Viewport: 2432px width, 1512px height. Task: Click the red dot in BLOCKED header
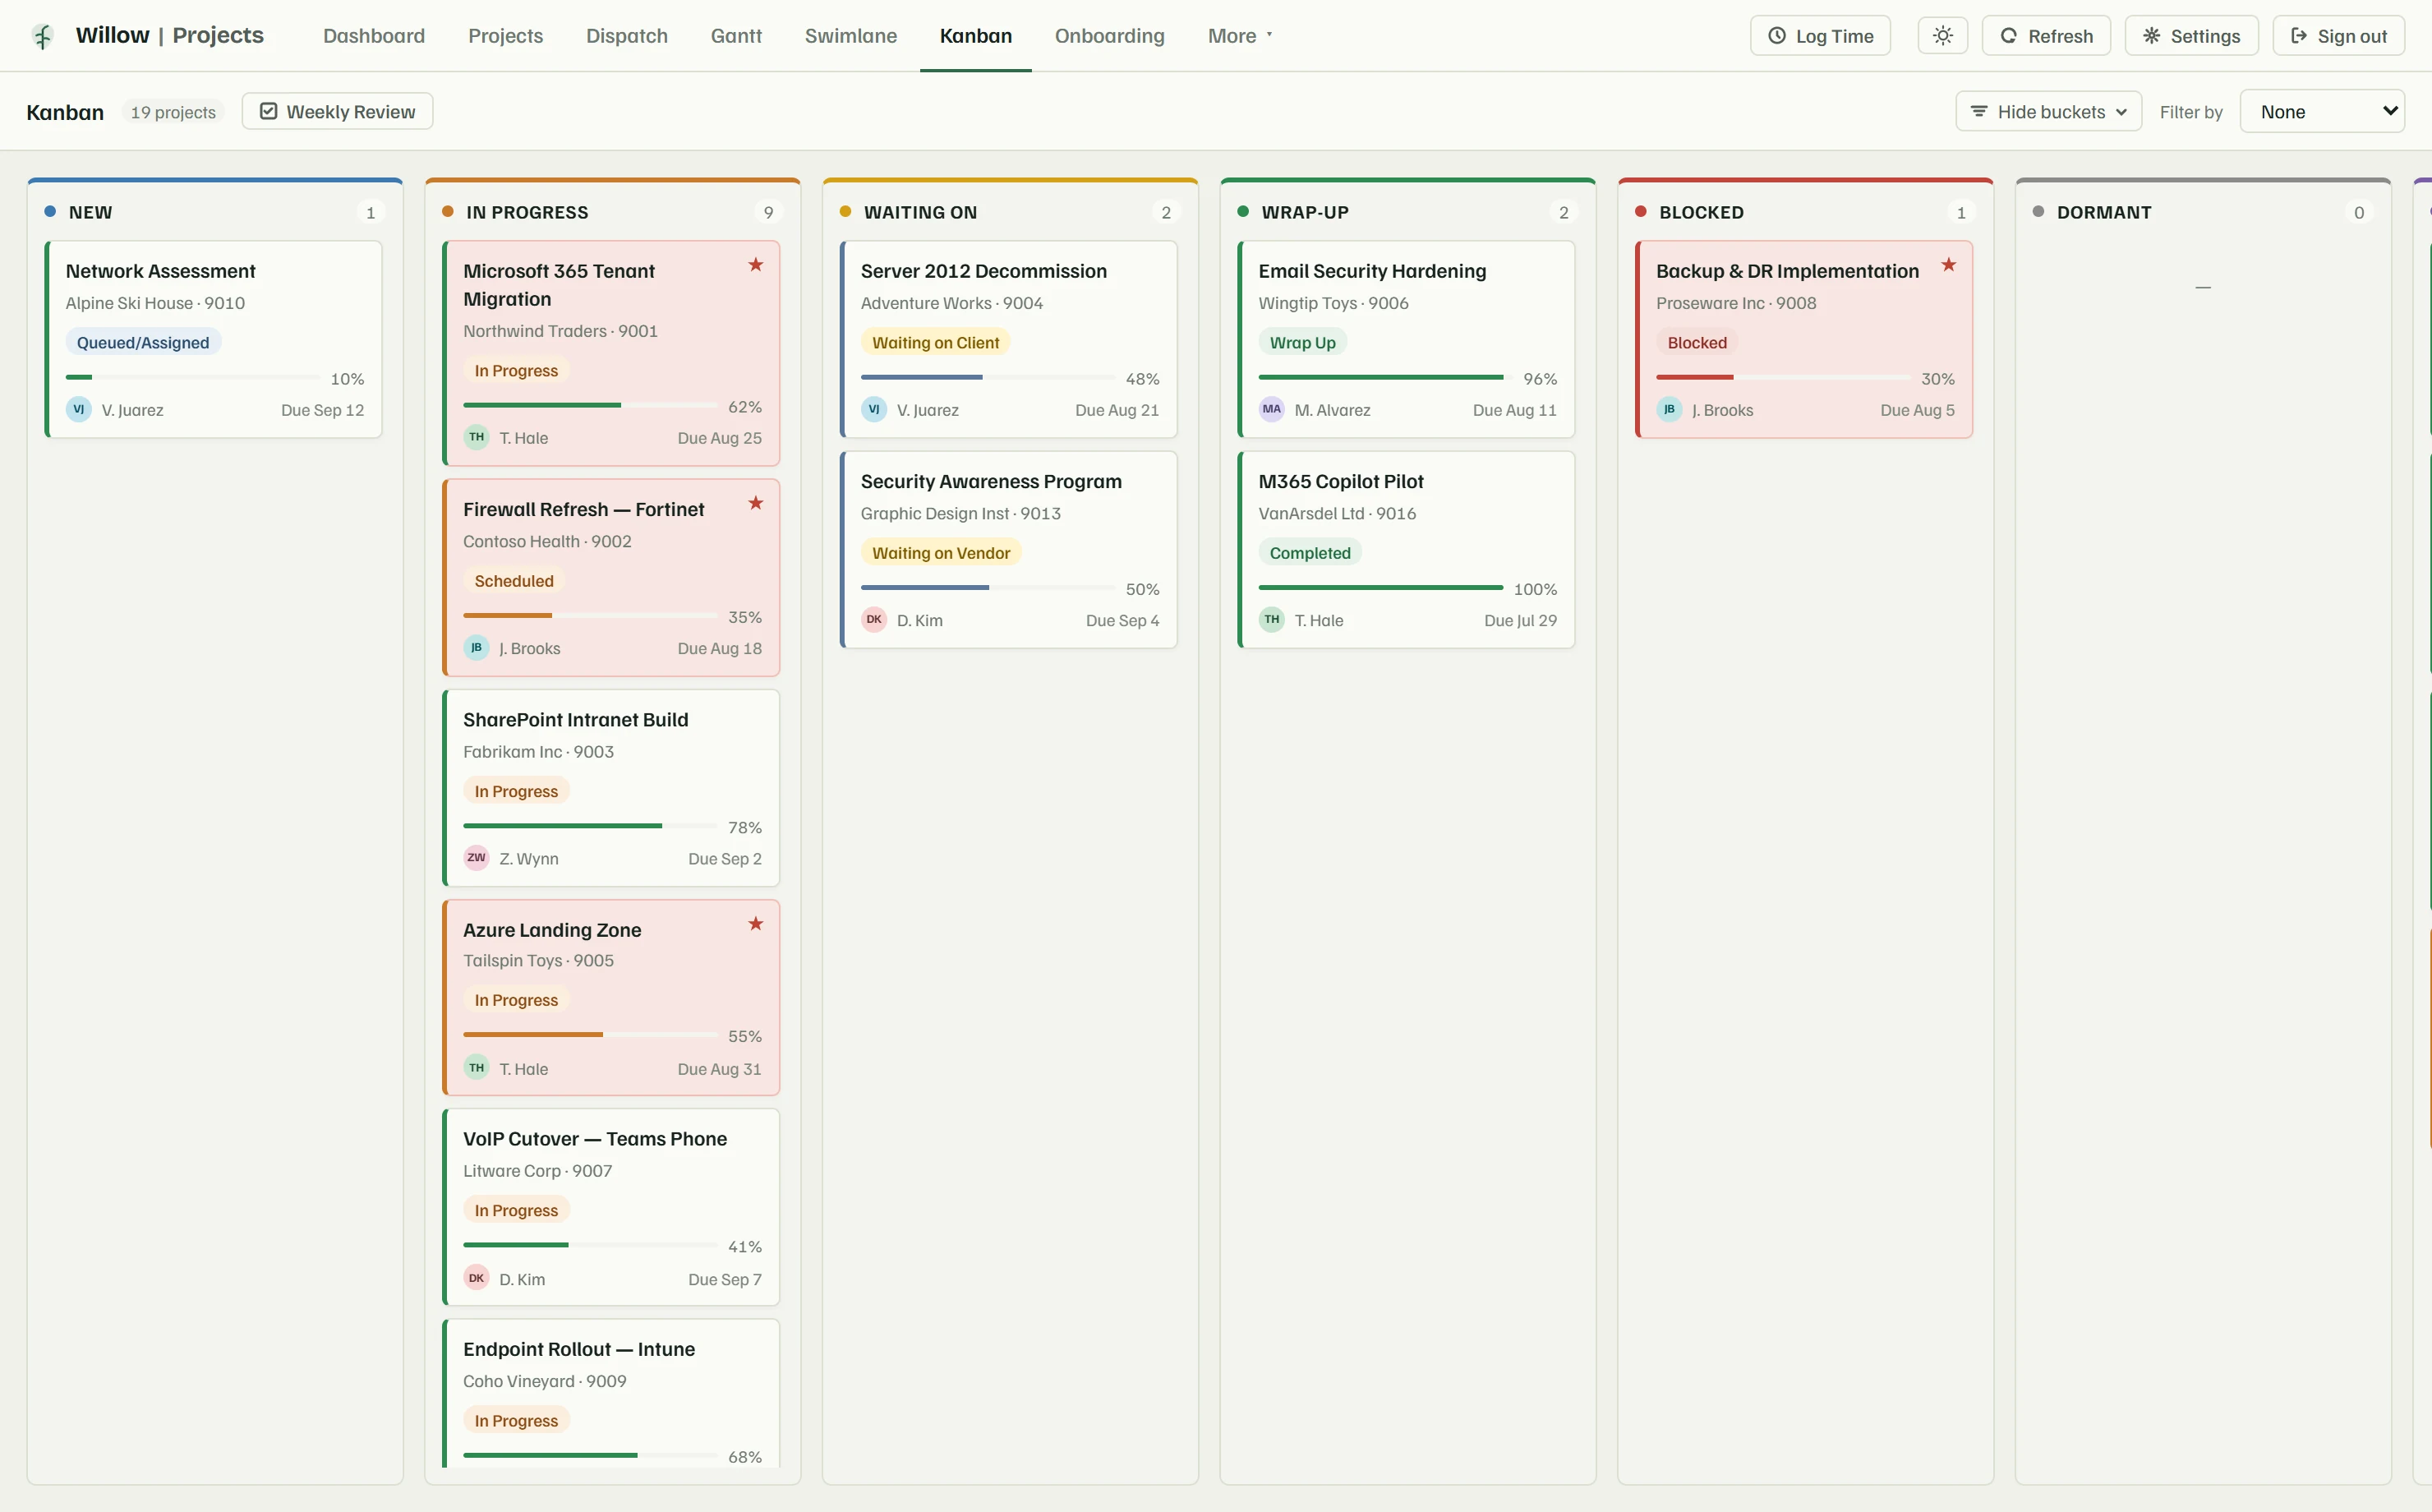(1640, 212)
